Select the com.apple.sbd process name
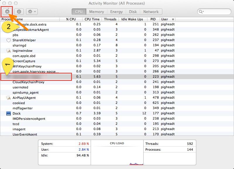Screen dimensions: 234x169 pos(24,56)
